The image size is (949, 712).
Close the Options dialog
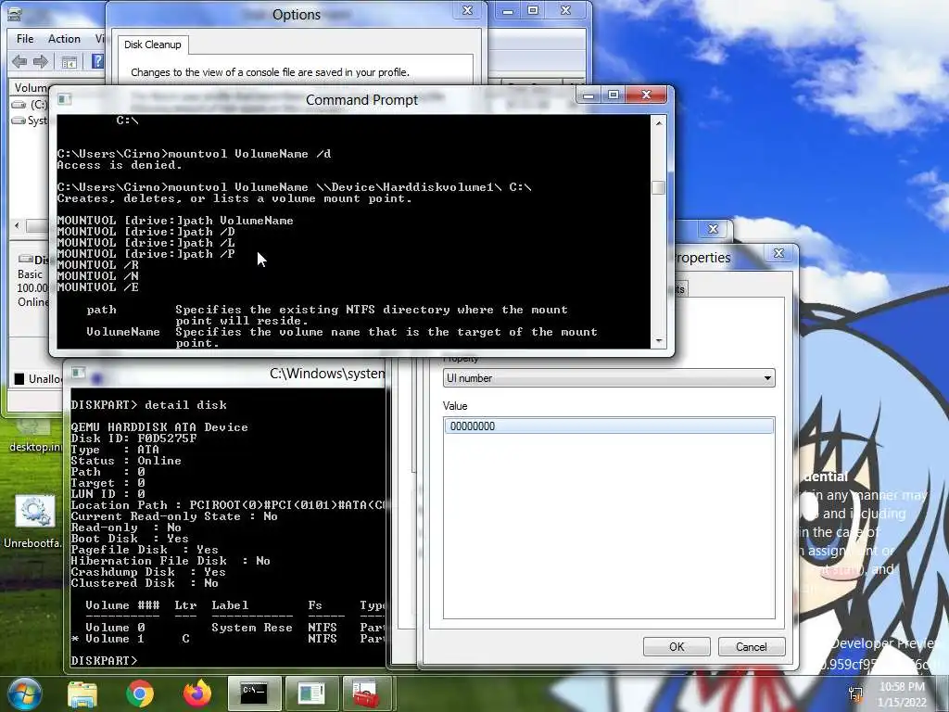tap(467, 10)
